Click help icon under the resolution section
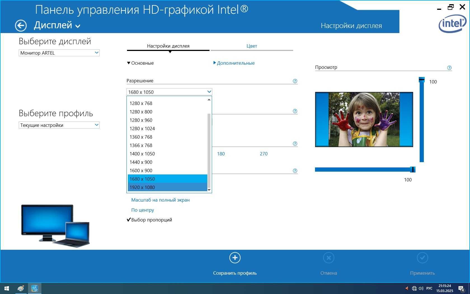 tap(295, 111)
